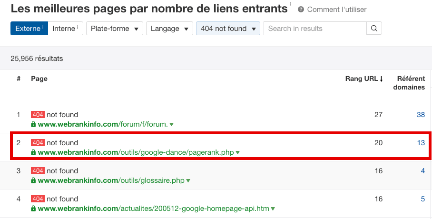Open the Plate-forme dropdown filter
The image size is (432, 219).
click(115, 29)
